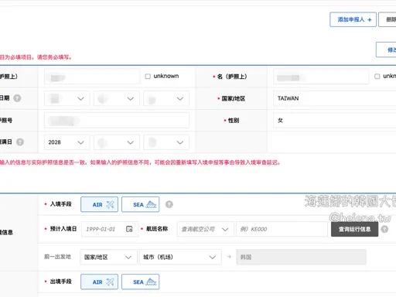This screenshot has width=396, height=297.
Task: Tick the unknown checkbox beside surname field
Action: pos(148,77)
